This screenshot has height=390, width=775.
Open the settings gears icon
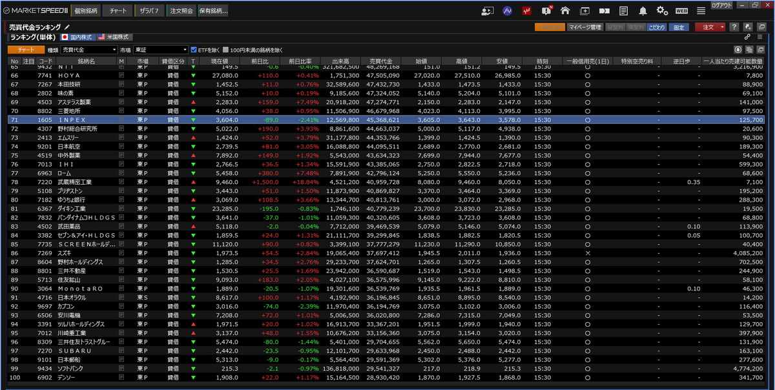[662, 10]
